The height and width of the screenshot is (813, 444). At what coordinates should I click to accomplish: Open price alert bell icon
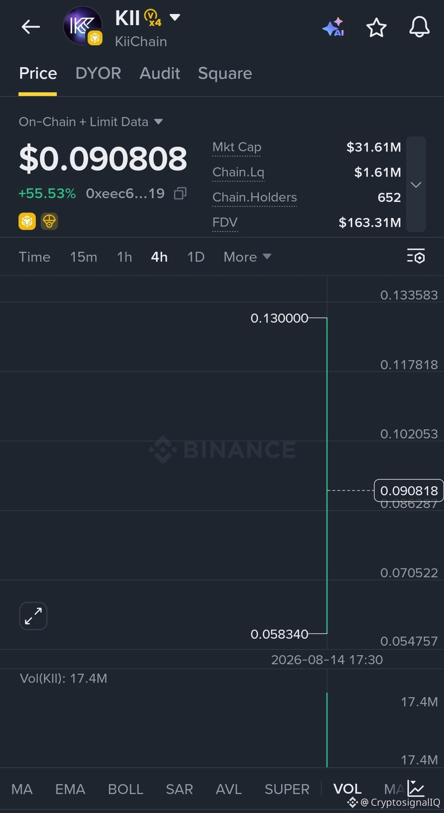pyautogui.click(x=419, y=27)
